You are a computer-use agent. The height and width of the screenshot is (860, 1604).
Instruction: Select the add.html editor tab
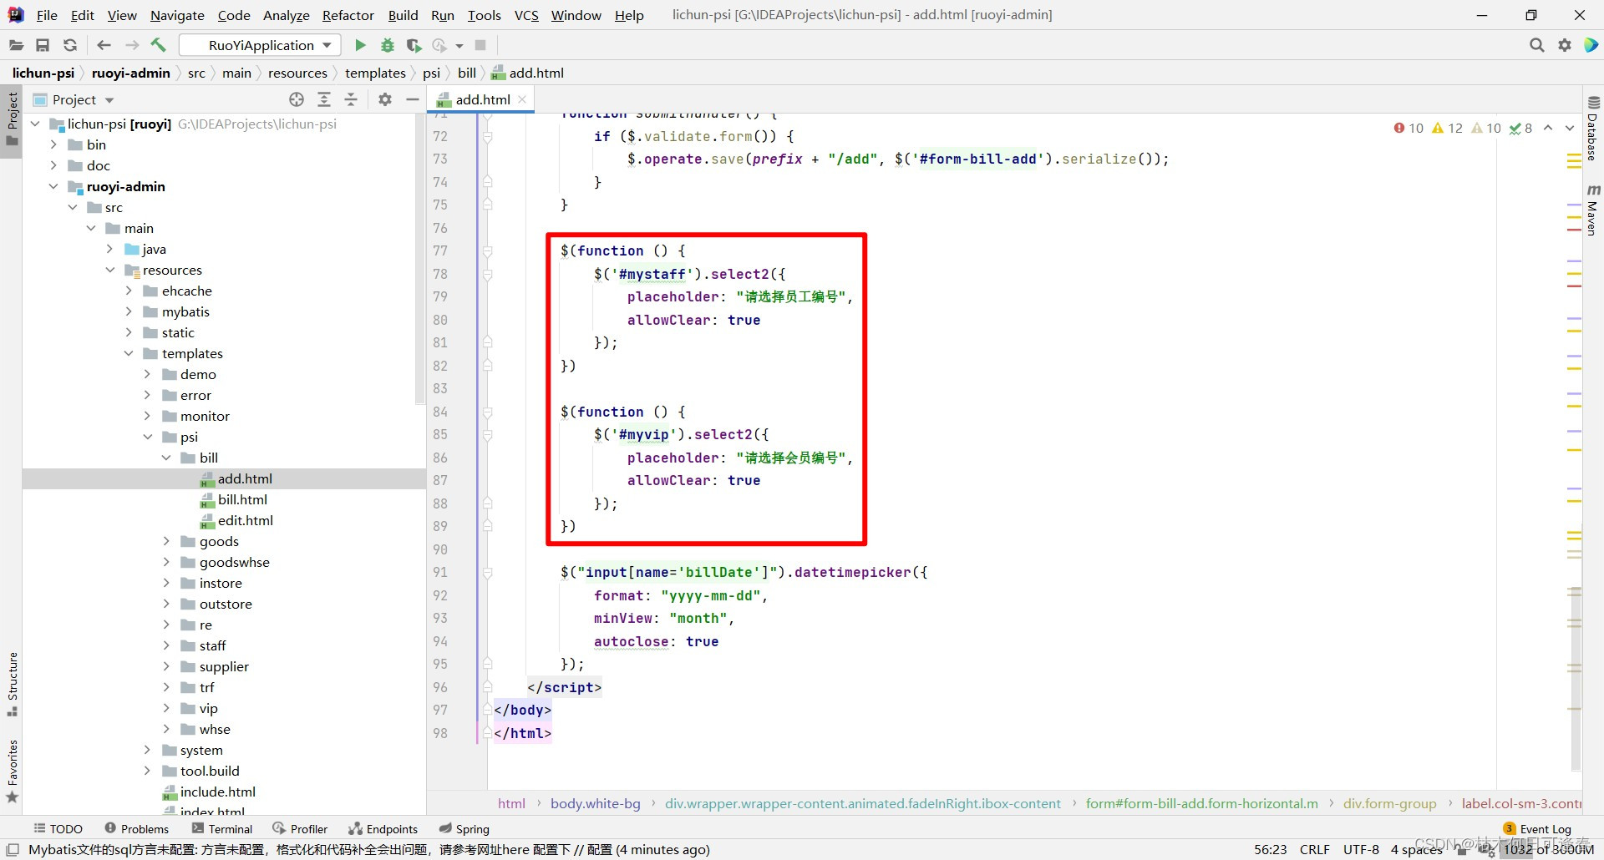coord(482,99)
